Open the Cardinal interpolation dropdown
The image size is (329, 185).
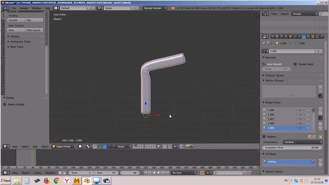303,142
